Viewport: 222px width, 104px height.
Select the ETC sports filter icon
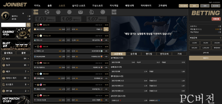[114, 12]
